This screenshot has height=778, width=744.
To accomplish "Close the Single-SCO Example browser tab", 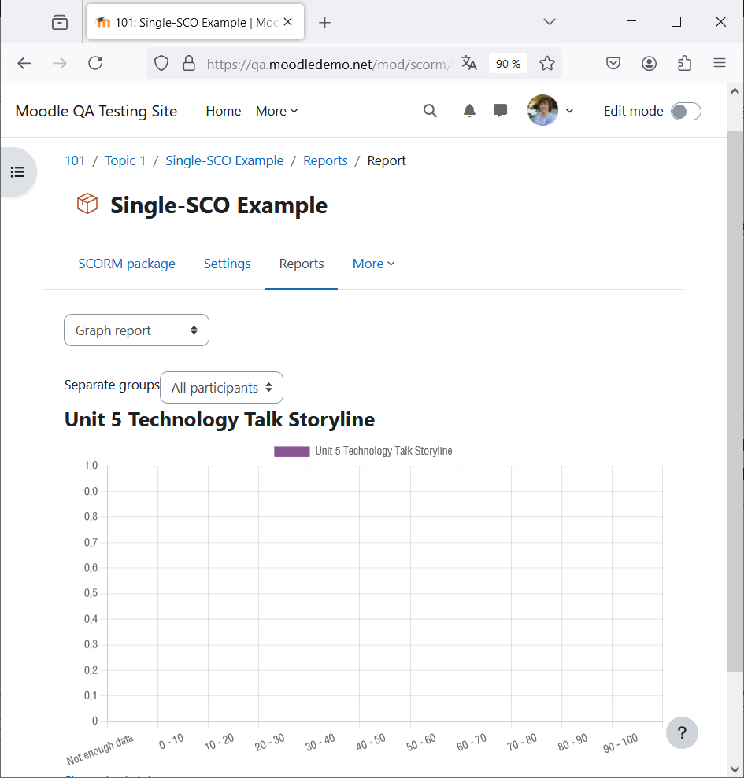I will pyautogui.click(x=287, y=22).
